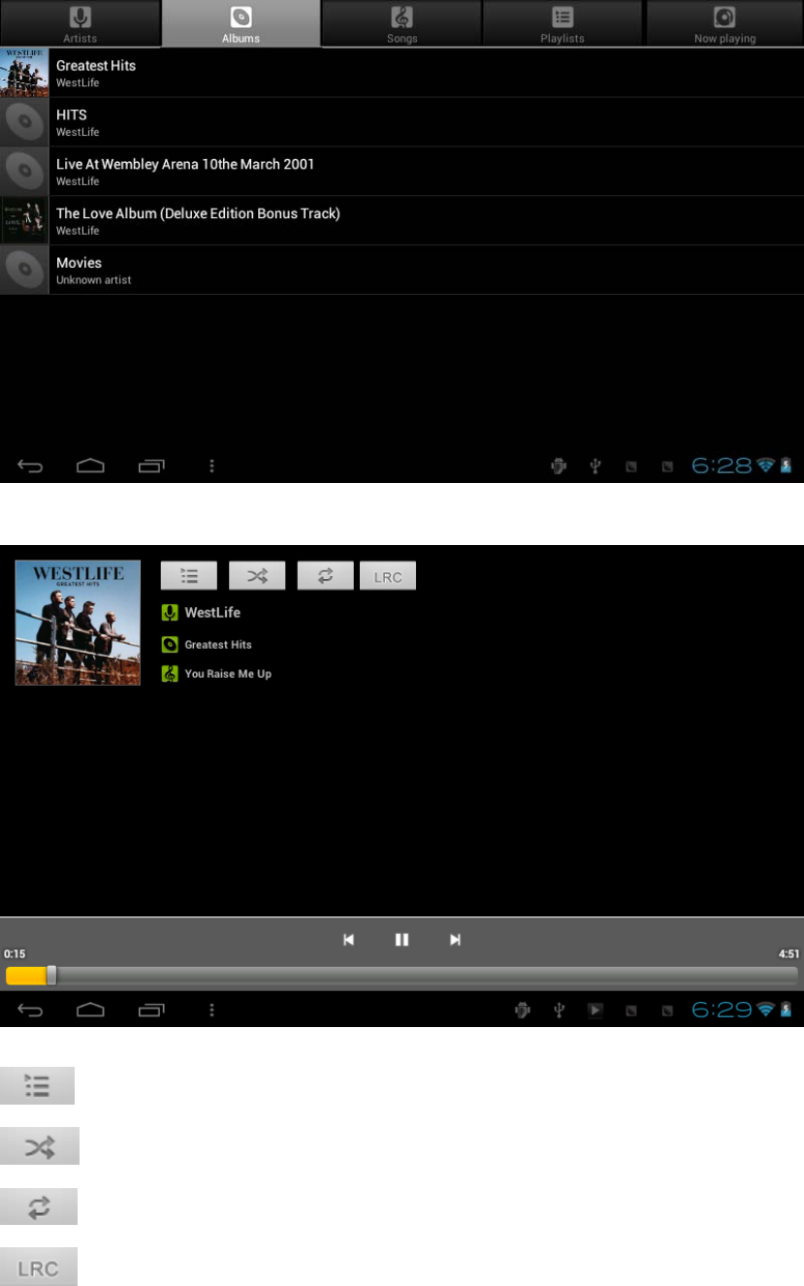Click the USB icon in the 6:28 bar
Screen dimensions: 804x1286
595,466
